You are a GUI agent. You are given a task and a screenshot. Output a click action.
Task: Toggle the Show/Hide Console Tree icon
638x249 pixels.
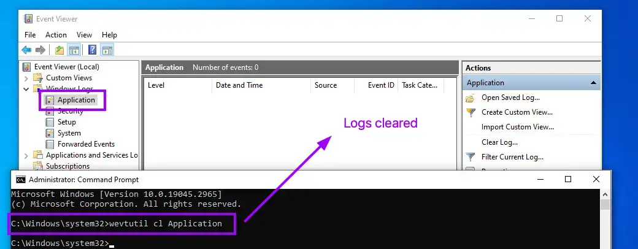(x=74, y=50)
